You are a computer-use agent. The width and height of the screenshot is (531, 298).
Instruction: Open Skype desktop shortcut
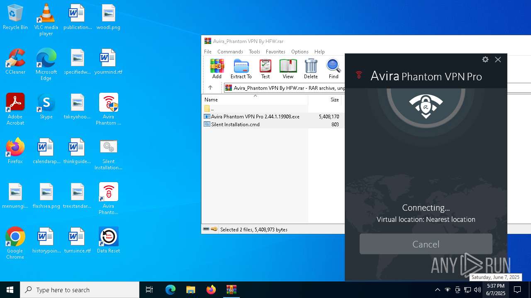(46, 106)
